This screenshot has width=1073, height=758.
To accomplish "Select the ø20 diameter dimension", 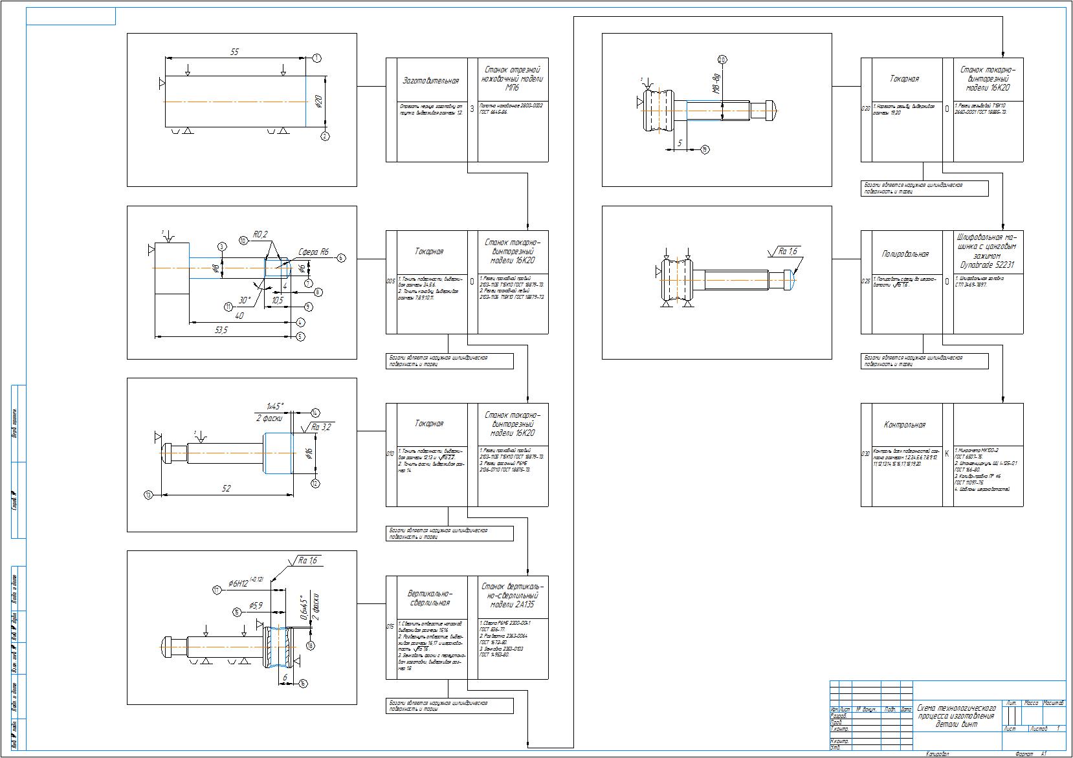I will click(318, 102).
